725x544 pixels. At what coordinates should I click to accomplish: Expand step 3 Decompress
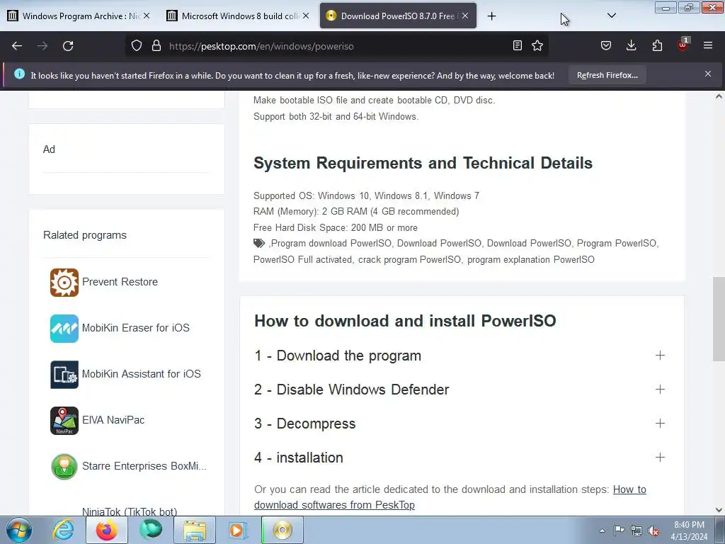coord(459,424)
